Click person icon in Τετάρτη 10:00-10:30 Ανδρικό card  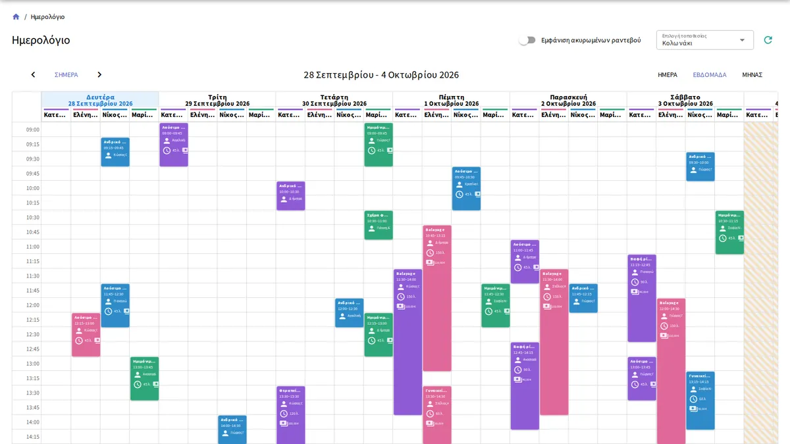pyautogui.click(x=284, y=199)
